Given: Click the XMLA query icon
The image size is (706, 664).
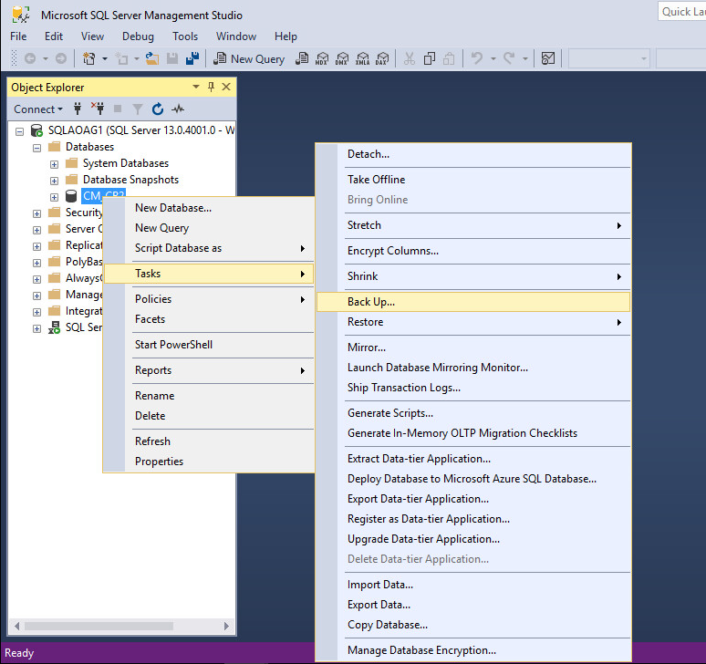Looking at the screenshot, I should (362, 58).
